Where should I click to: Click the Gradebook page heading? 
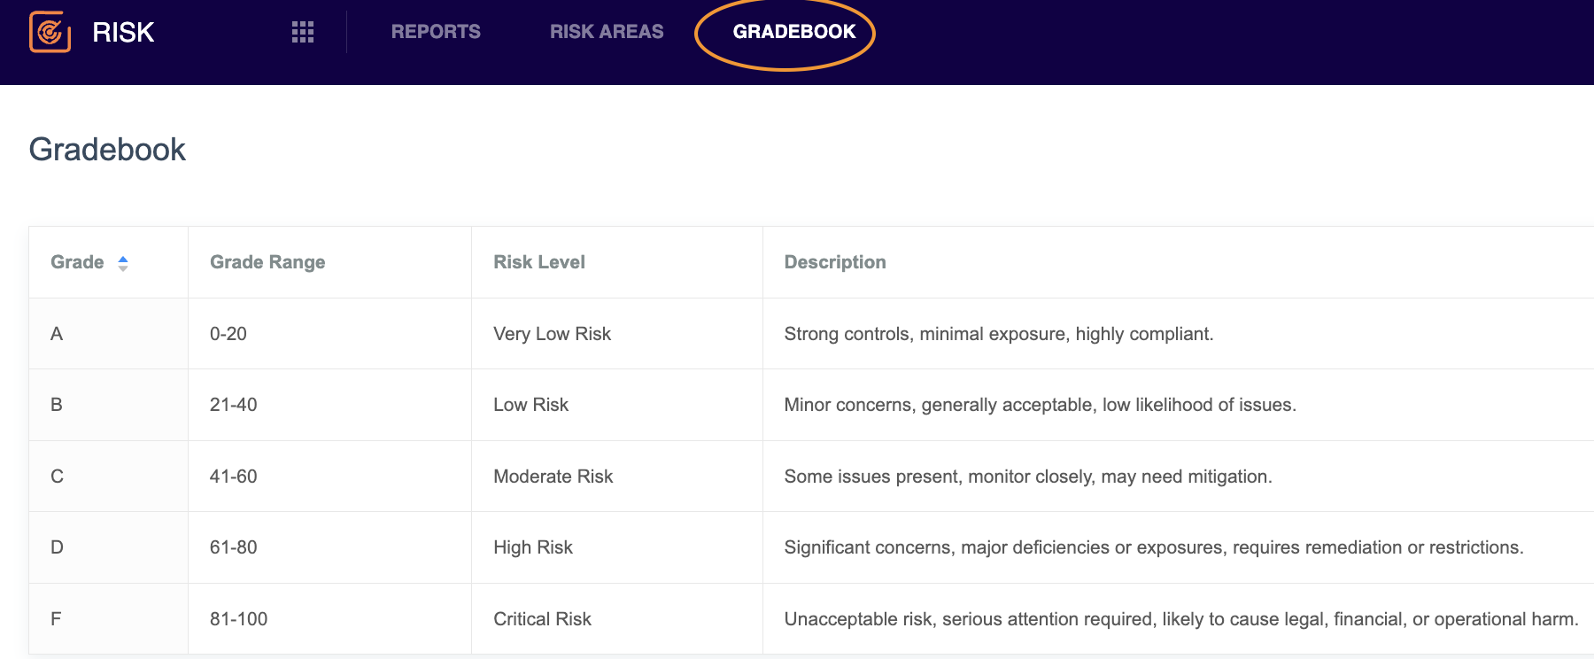click(x=107, y=150)
